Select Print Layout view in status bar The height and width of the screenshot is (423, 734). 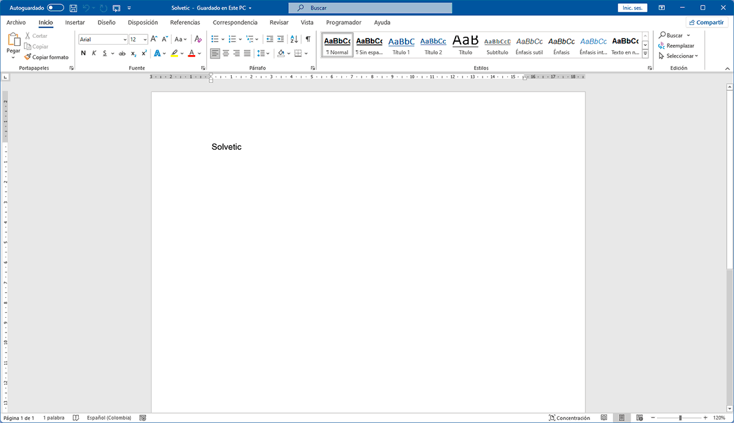point(621,417)
